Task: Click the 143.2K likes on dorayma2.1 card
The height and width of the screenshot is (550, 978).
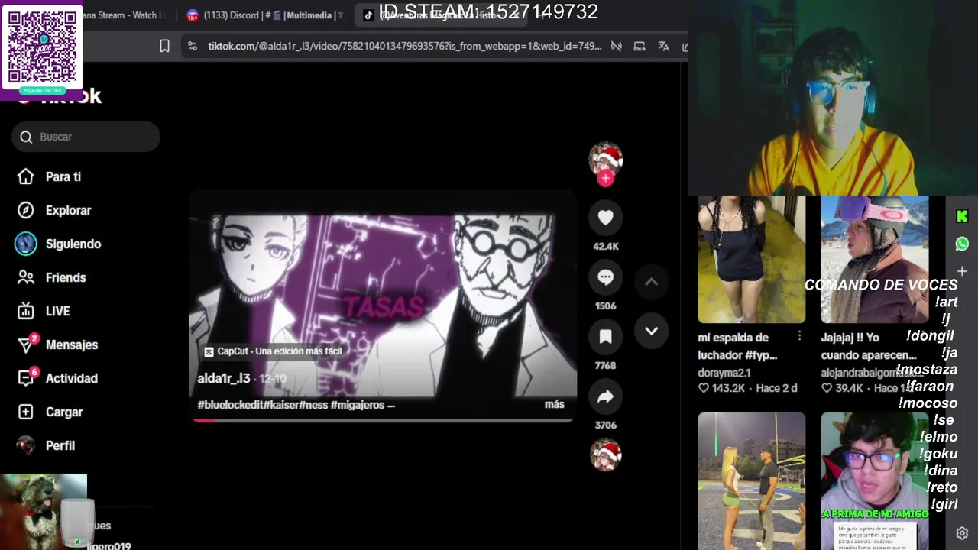Action: pyautogui.click(x=721, y=388)
